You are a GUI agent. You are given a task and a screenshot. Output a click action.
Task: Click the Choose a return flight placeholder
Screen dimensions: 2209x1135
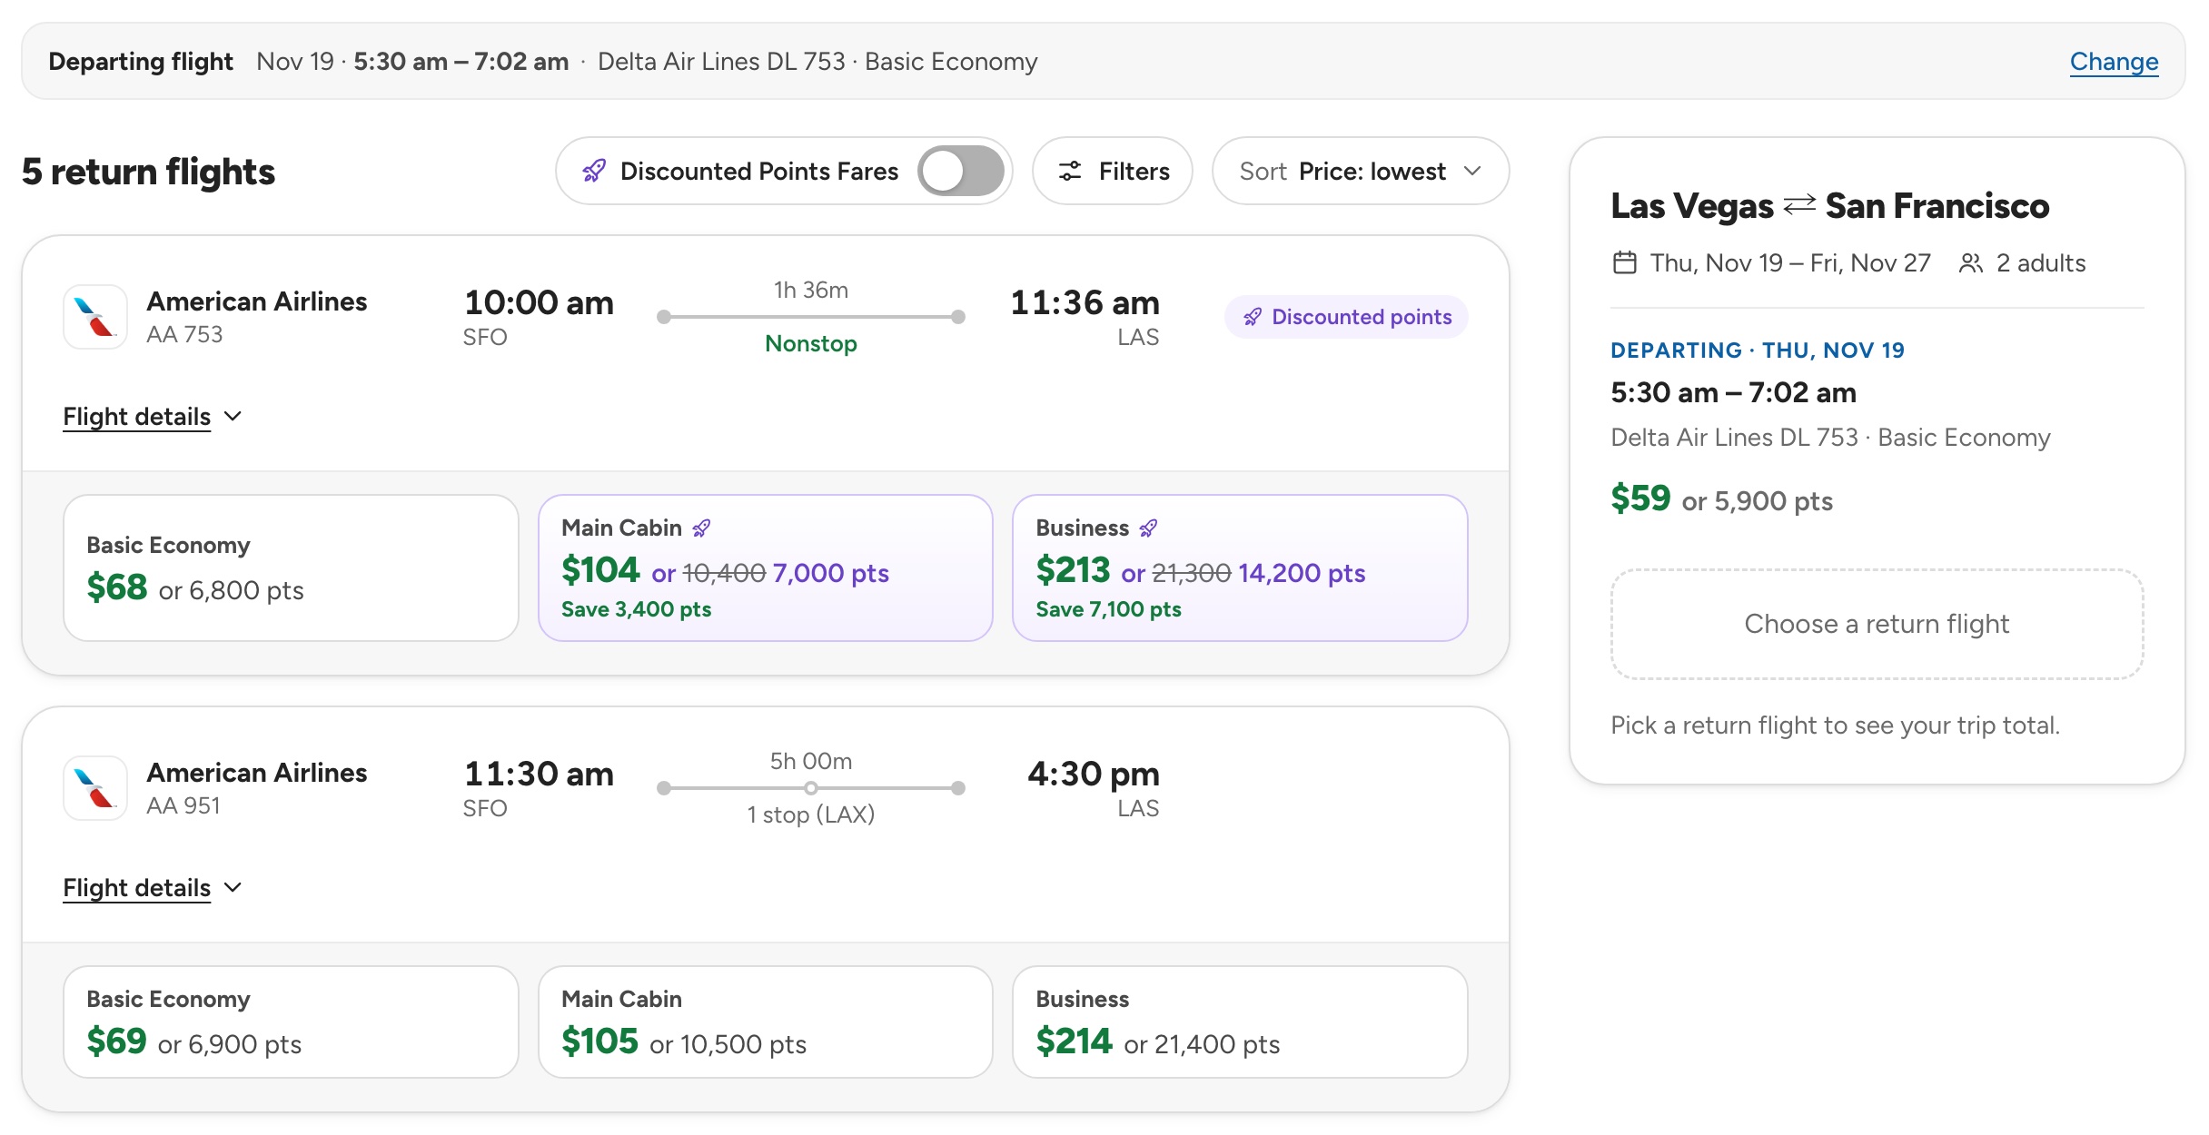pos(1877,625)
